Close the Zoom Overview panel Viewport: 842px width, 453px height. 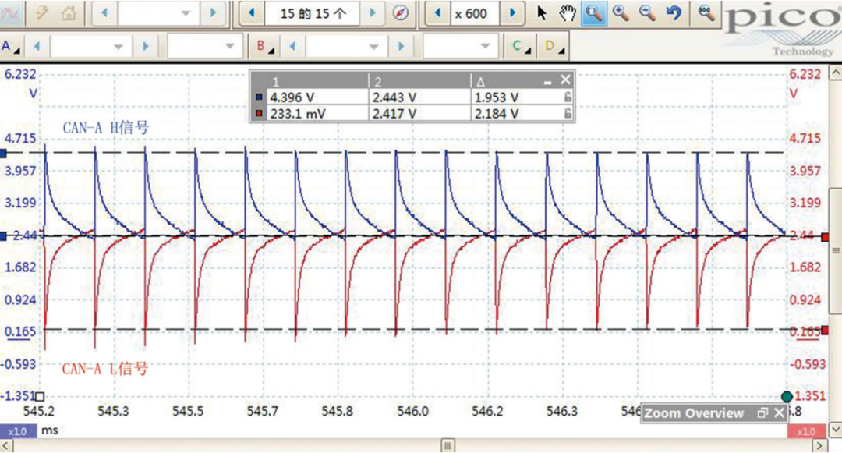[x=779, y=413]
